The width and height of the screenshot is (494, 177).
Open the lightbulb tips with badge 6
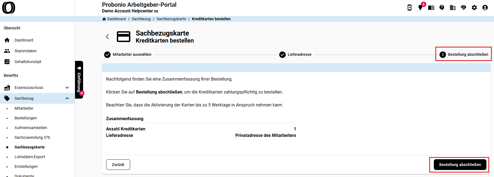[x=420, y=8]
